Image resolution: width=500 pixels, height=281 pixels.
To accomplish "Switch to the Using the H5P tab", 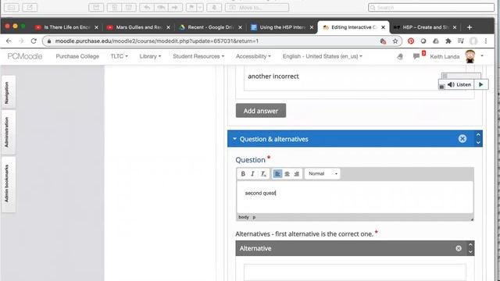I will (282, 27).
